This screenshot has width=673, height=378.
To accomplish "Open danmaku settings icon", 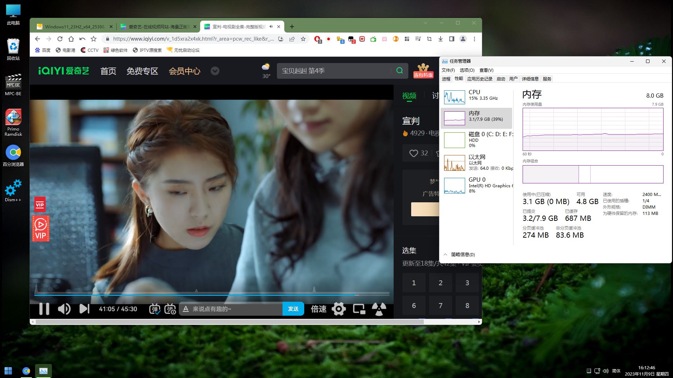I will pyautogui.click(x=170, y=309).
